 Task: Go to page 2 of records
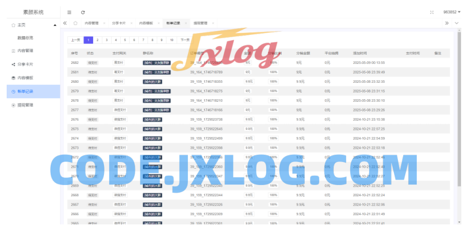click(x=97, y=40)
